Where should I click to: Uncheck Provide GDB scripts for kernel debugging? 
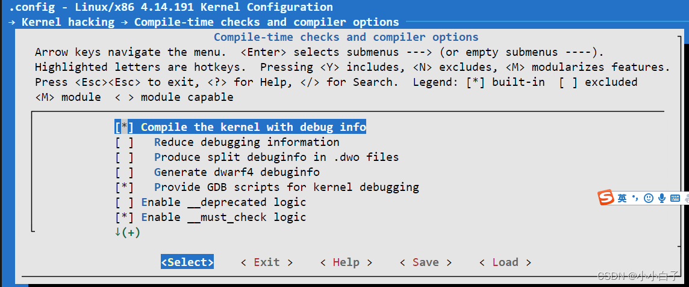click(x=124, y=187)
